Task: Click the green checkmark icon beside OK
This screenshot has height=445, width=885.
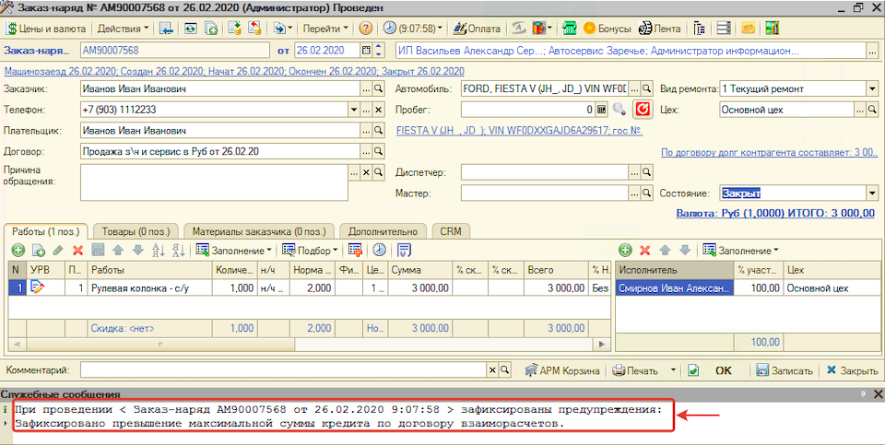Action: coord(692,370)
